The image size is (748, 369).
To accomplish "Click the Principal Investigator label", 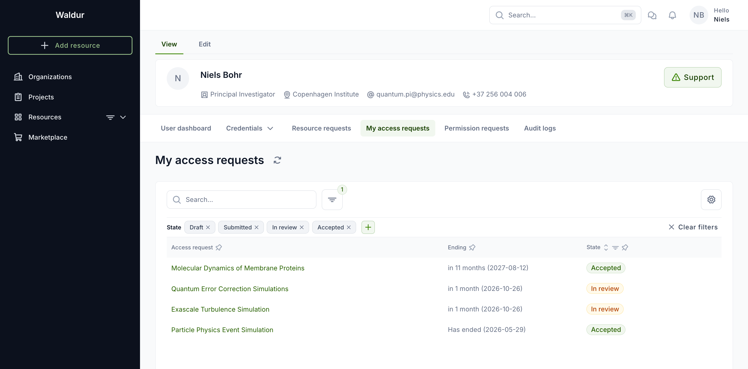I will [x=243, y=94].
